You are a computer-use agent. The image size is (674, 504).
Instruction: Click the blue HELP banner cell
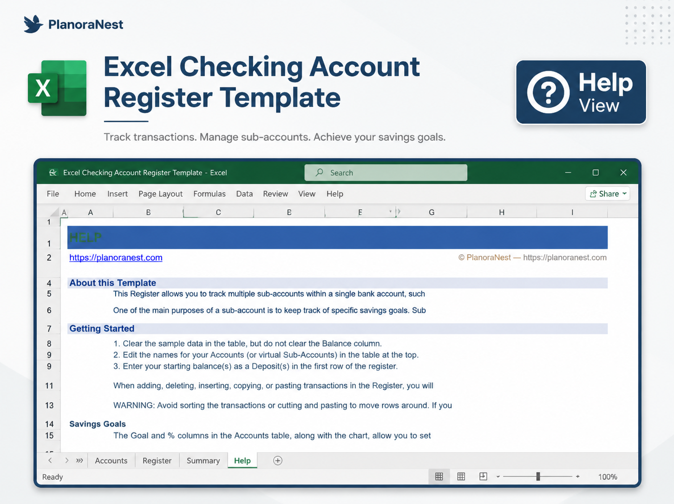[x=338, y=238]
